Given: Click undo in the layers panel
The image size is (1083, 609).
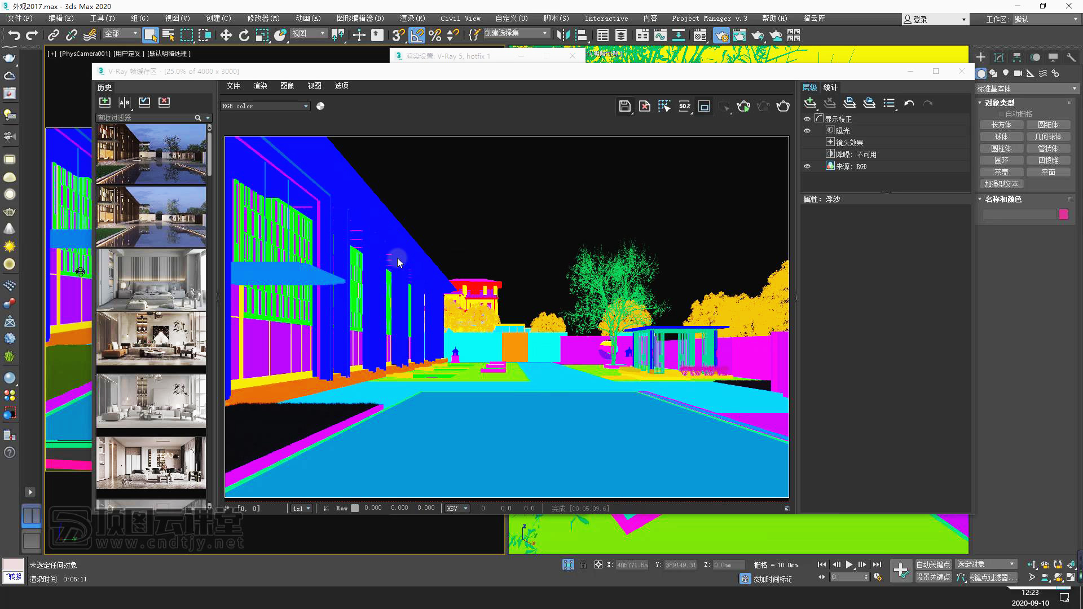Looking at the screenshot, I should pyautogui.click(x=909, y=103).
